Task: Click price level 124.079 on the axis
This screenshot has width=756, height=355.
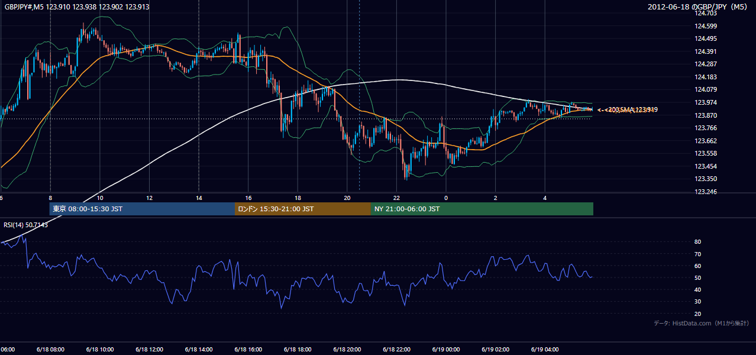Action: (x=706, y=89)
